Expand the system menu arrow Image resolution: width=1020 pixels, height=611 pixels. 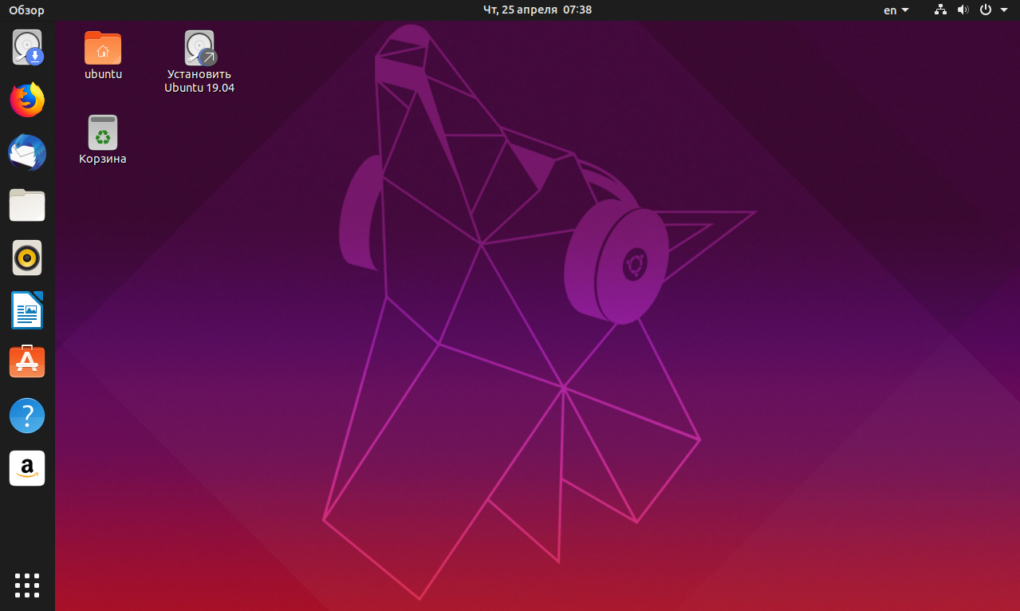coord(1003,10)
